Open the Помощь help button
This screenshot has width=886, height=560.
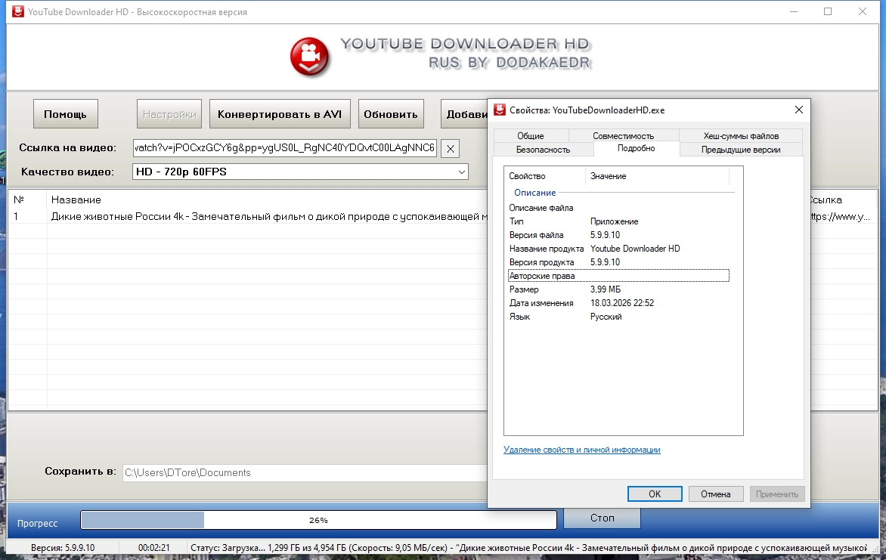click(66, 114)
